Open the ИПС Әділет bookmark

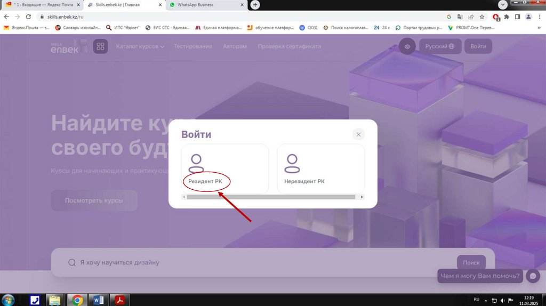click(123, 28)
